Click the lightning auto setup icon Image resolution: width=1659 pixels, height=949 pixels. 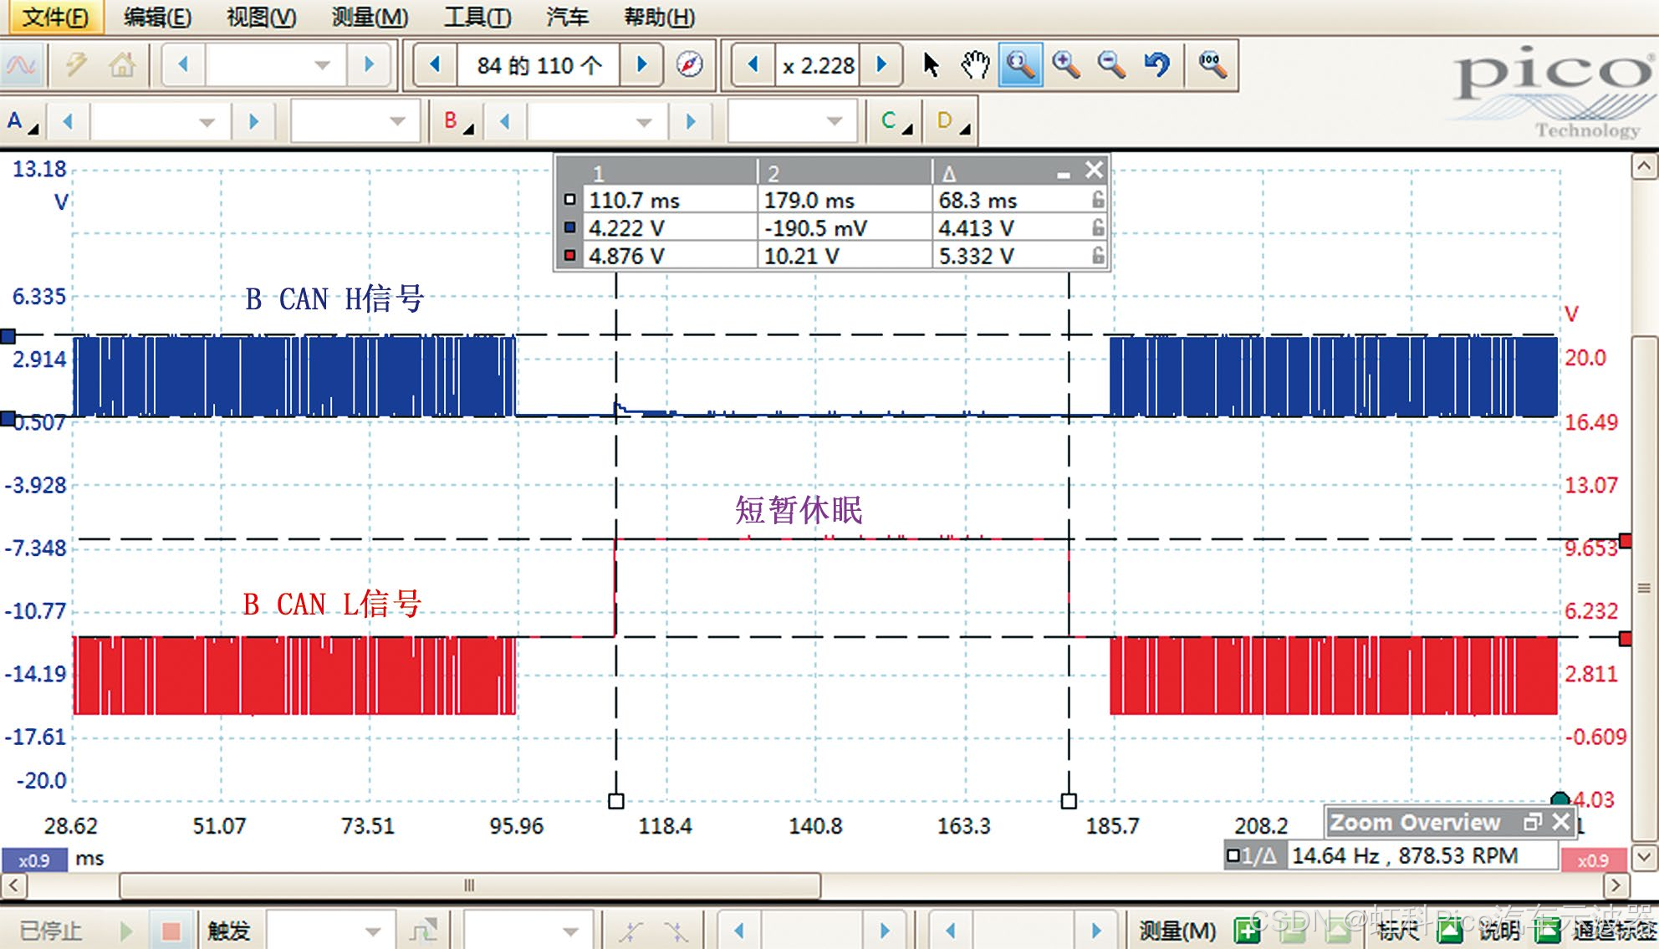(x=76, y=65)
